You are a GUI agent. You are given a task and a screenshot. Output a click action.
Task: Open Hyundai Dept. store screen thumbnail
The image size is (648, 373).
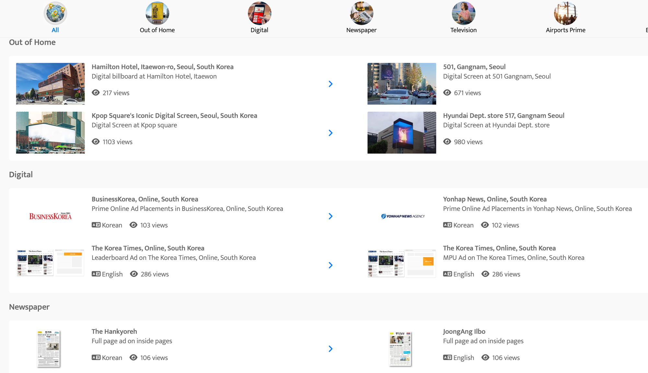pyautogui.click(x=402, y=133)
